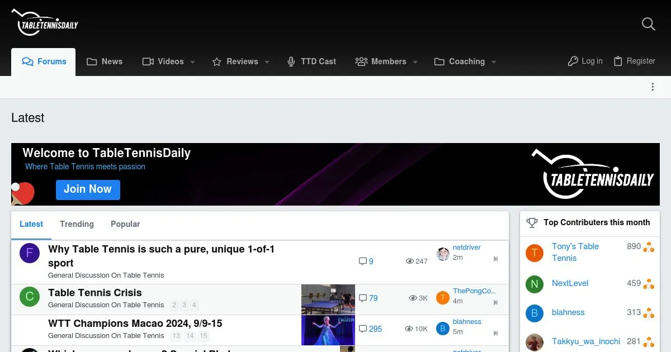
Task: Go to page 15 of WTT Champions Macao
Action: (x=204, y=336)
